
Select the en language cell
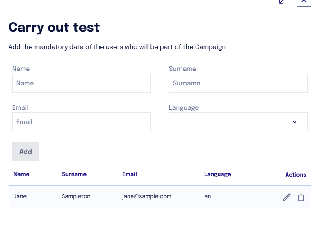[x=208, y=196]
